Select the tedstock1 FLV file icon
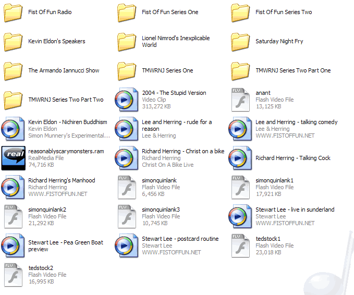 pos(240,245)
